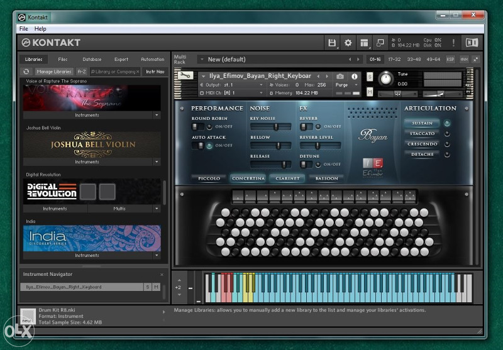This screenshot has width=503, height=350.
Task: Click the KSP script button
Action: click(450, 59)
